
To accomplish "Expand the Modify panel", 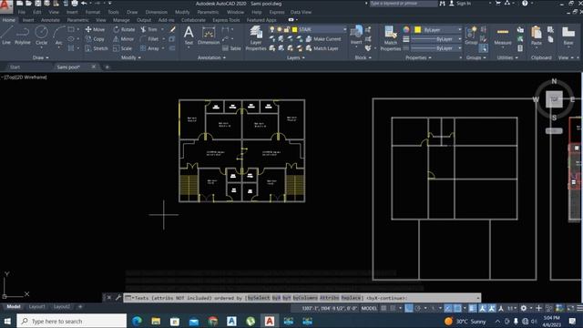I will click(131, 57).
